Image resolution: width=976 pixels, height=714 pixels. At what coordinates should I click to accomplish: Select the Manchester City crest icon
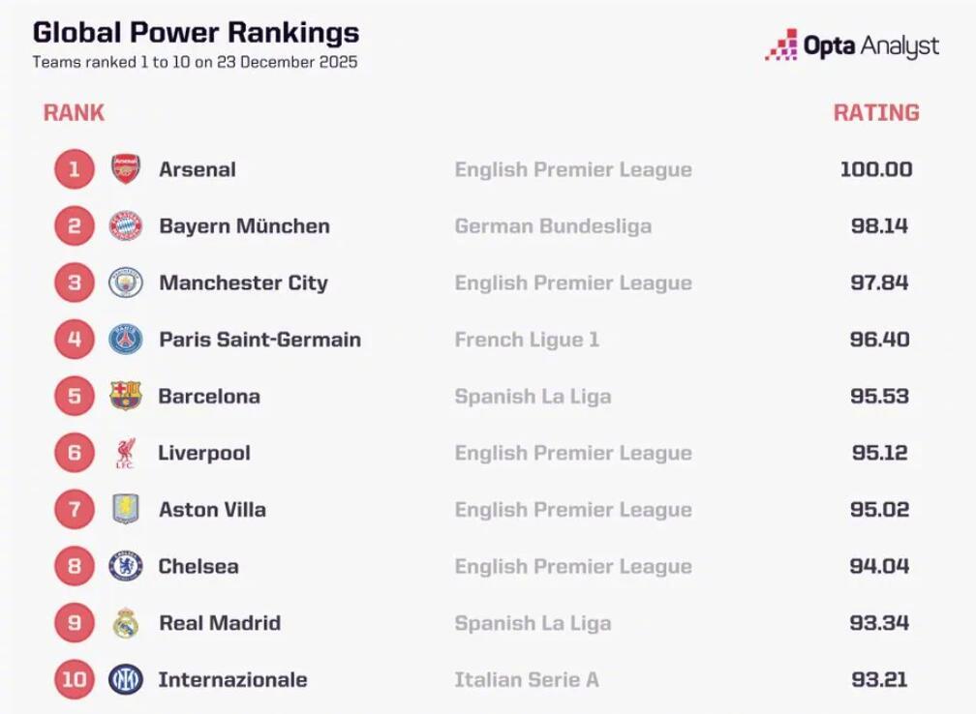[126, 283]
